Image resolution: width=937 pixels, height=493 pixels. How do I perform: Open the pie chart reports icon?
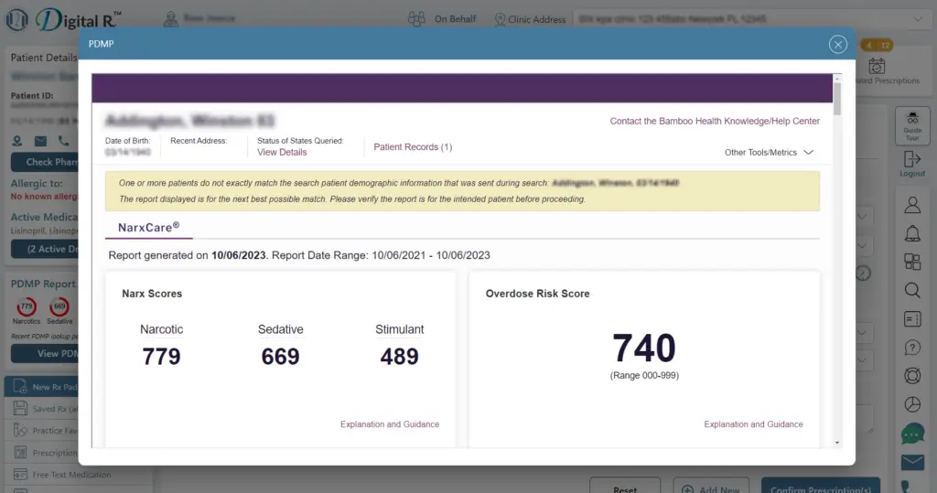912,404
